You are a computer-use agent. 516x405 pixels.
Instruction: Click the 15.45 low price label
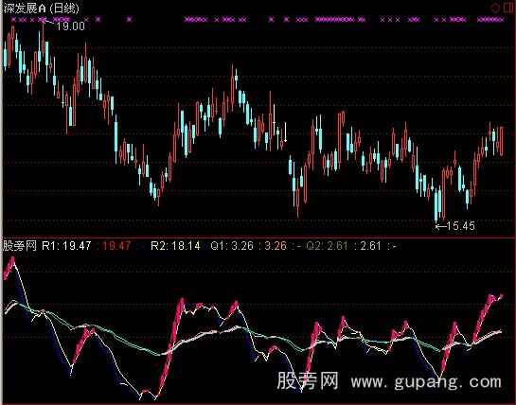(x=461, y=226)
